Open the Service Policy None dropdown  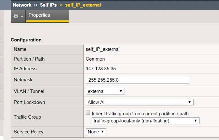(x=96, y=132)
